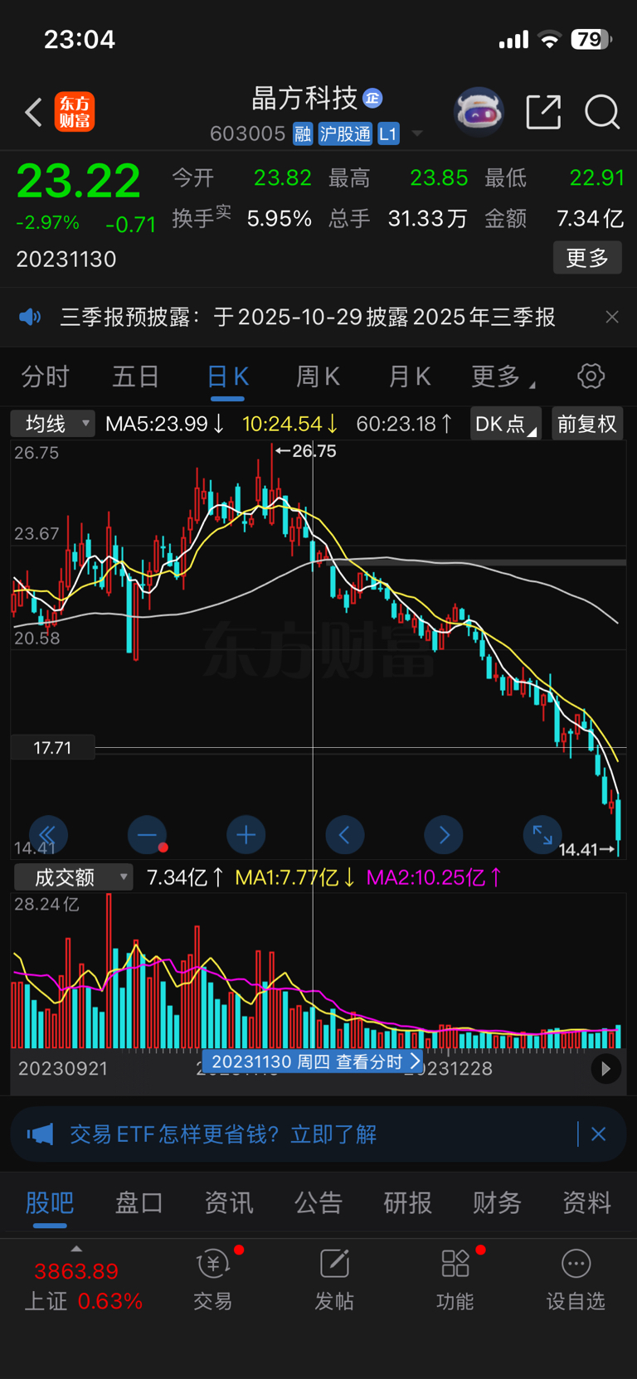The image size is (637, 1379).
Task: Open the 研报 tab
Action: (x=407, y=1202)
